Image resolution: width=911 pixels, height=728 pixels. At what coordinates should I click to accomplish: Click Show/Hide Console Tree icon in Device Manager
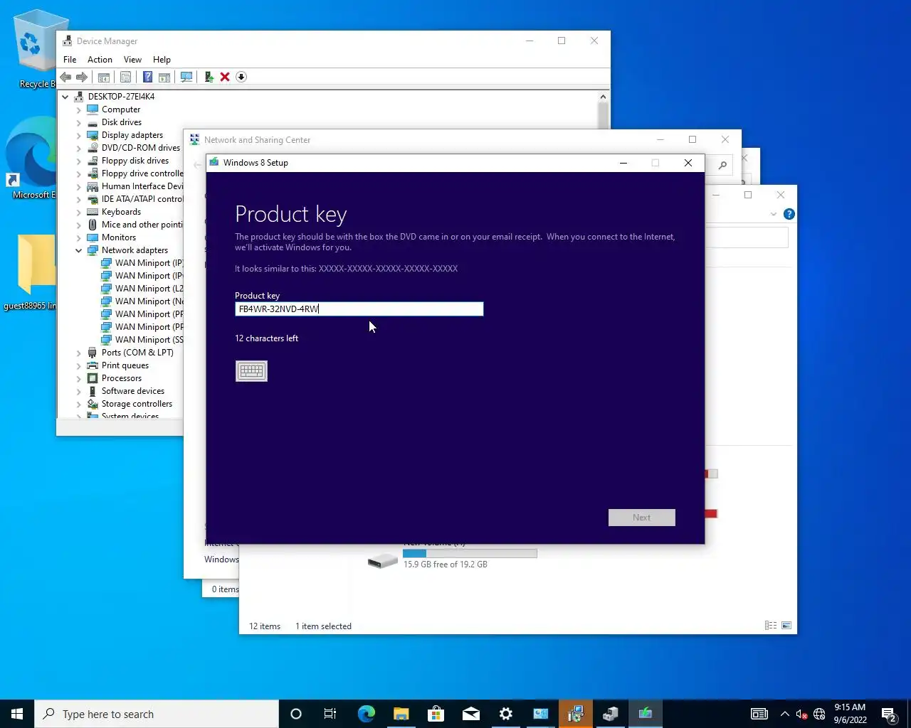(x=104, y=77)
